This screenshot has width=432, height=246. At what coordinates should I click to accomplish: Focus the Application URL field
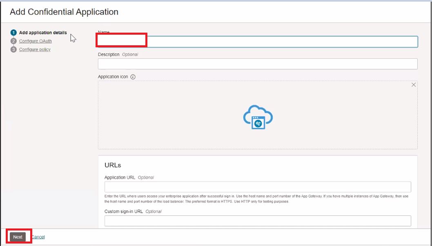point(258,187)
